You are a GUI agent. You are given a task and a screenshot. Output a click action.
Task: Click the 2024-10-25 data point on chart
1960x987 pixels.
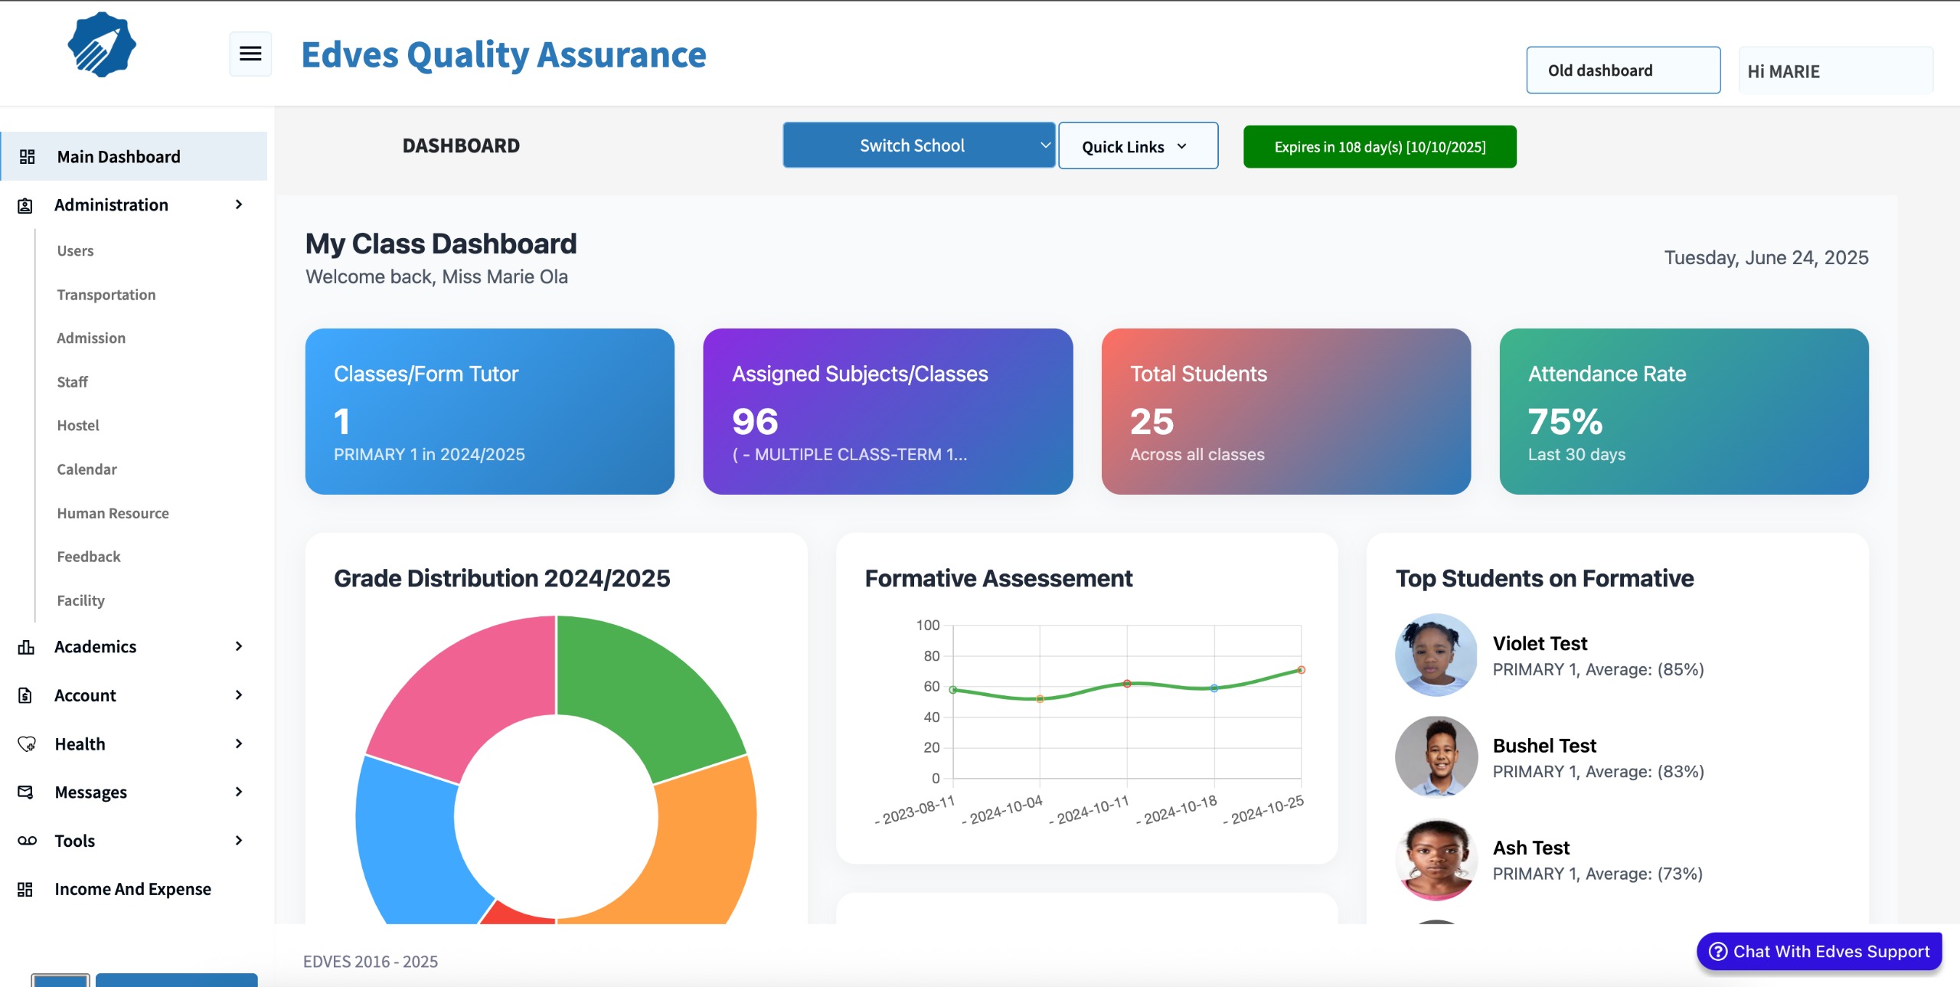1301,670
